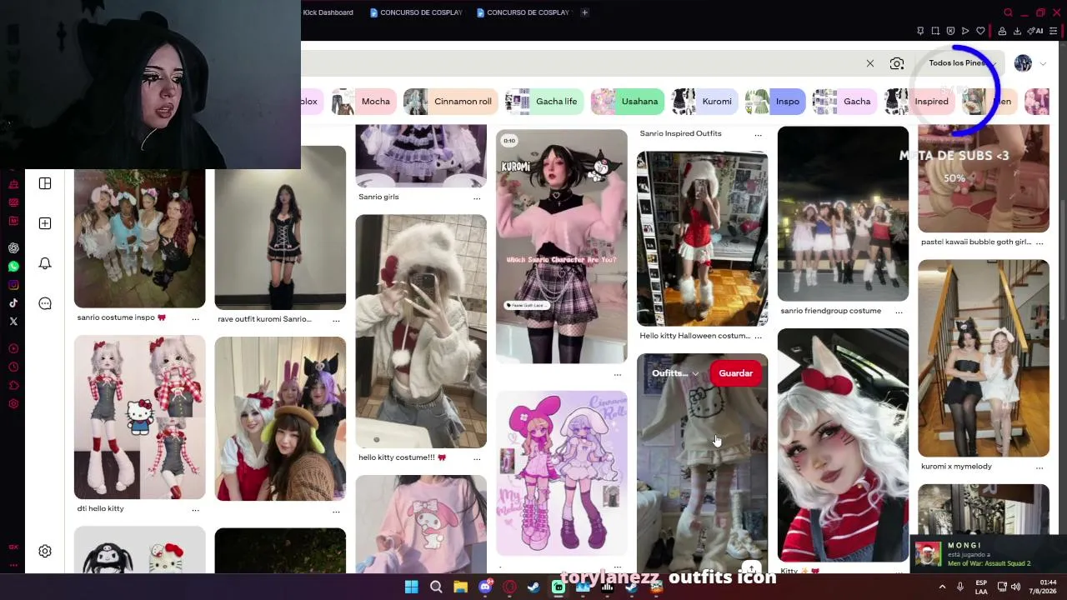Open TikTok in the browser sidebar
The width and height of the screenshot is (1067, 600).
[x=13, y=303]
